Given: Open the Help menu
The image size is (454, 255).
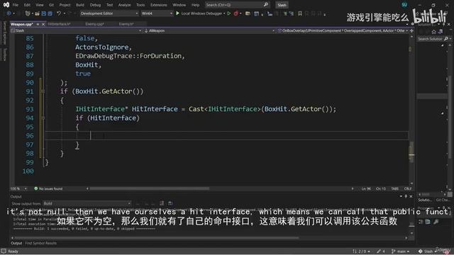Looking at the screenshot, I should pyautogui.click(x=196, y=5).
